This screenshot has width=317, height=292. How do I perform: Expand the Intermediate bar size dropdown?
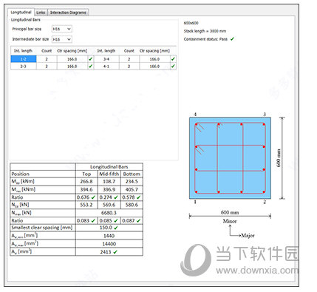pos(62,39)
